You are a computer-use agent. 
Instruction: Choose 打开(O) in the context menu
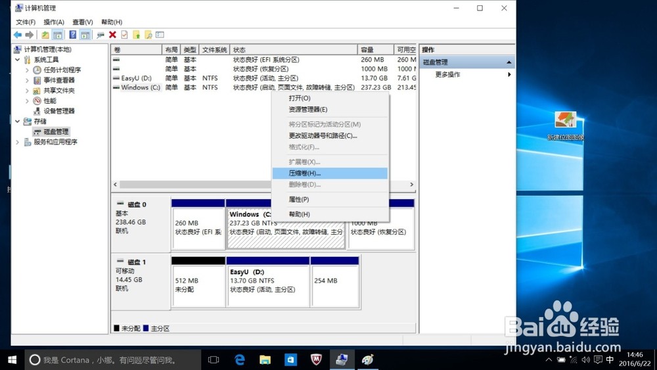[x=330, y=98]
